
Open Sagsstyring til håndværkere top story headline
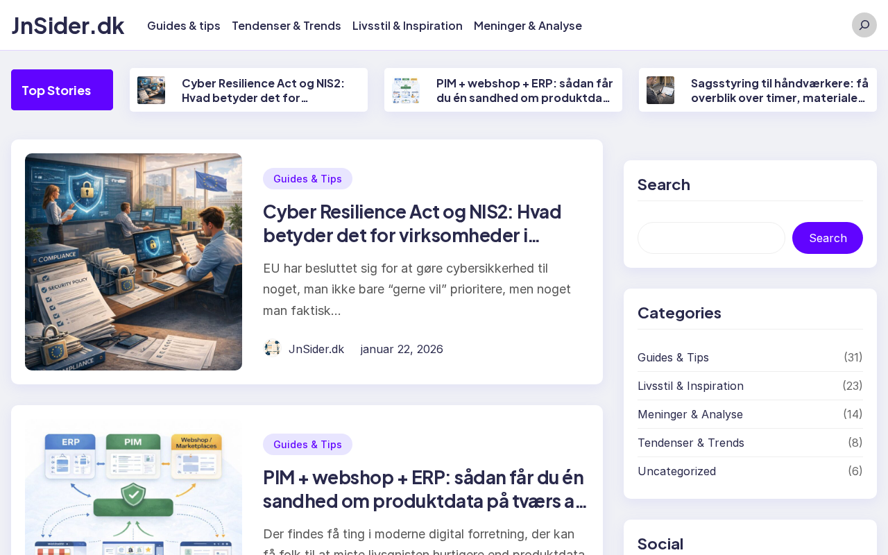(780, 90)
